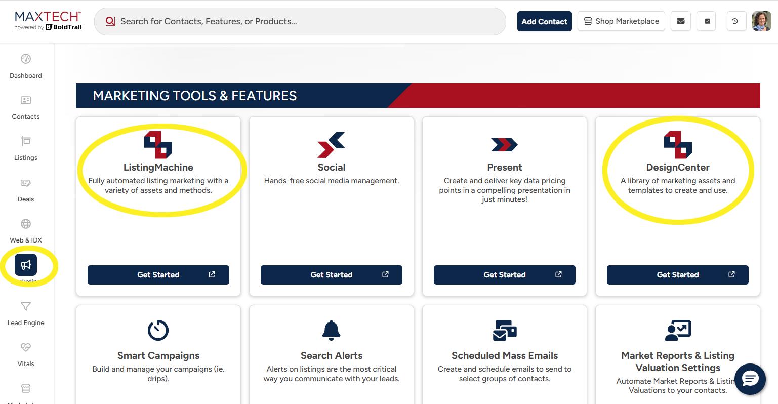778x404 pixels.
Task: Click 'A library of marketing assets' description
Action: 678,186
